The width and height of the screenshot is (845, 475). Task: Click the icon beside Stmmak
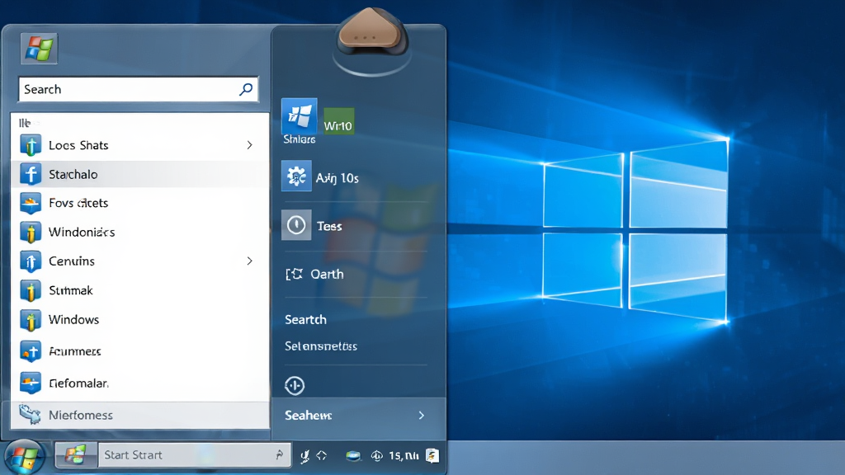(31, 290)
